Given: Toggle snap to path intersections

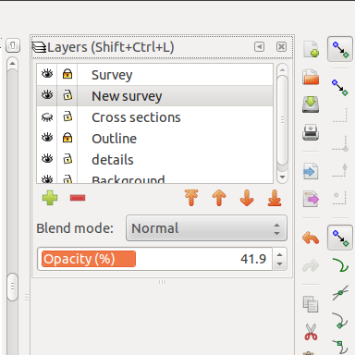Looking at the screenshot, I should pyautogui.click(x=340, y=292).
